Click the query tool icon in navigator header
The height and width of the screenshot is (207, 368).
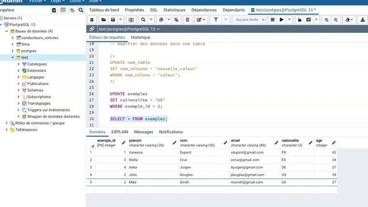pos(54,10)
